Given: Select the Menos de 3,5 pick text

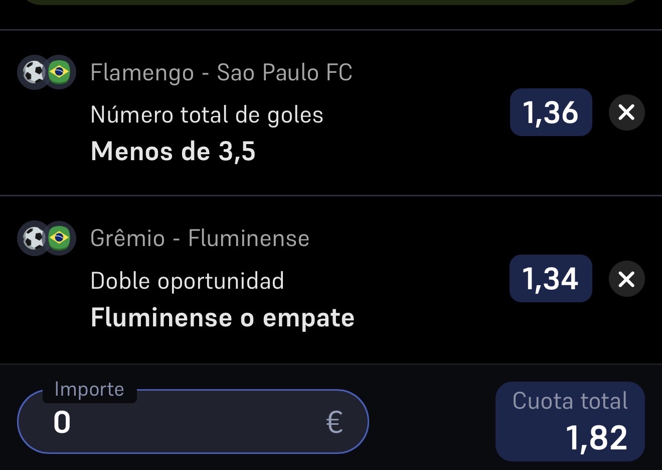Looking at the screenshot, I should 173,151.
